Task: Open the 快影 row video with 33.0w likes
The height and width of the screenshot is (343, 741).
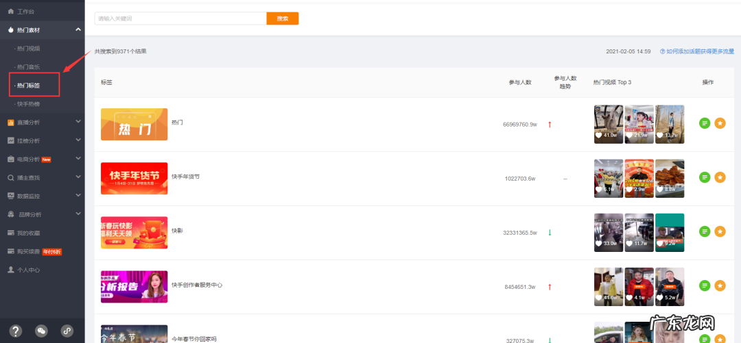Action: (609, 233)
